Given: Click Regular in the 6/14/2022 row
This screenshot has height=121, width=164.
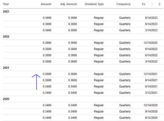Looking at the screenshot, I should pyautogui.click(x=99, y=55).
